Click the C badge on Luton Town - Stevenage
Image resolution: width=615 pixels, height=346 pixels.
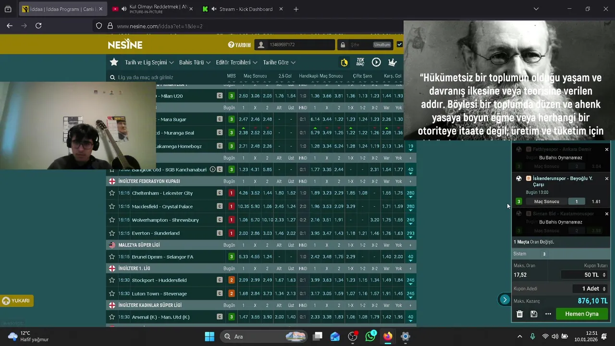(x=220, y=293)
